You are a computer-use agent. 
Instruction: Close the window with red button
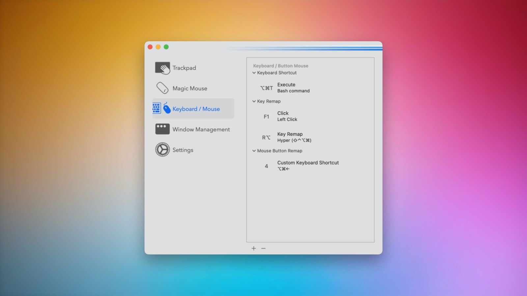(150, 47)
